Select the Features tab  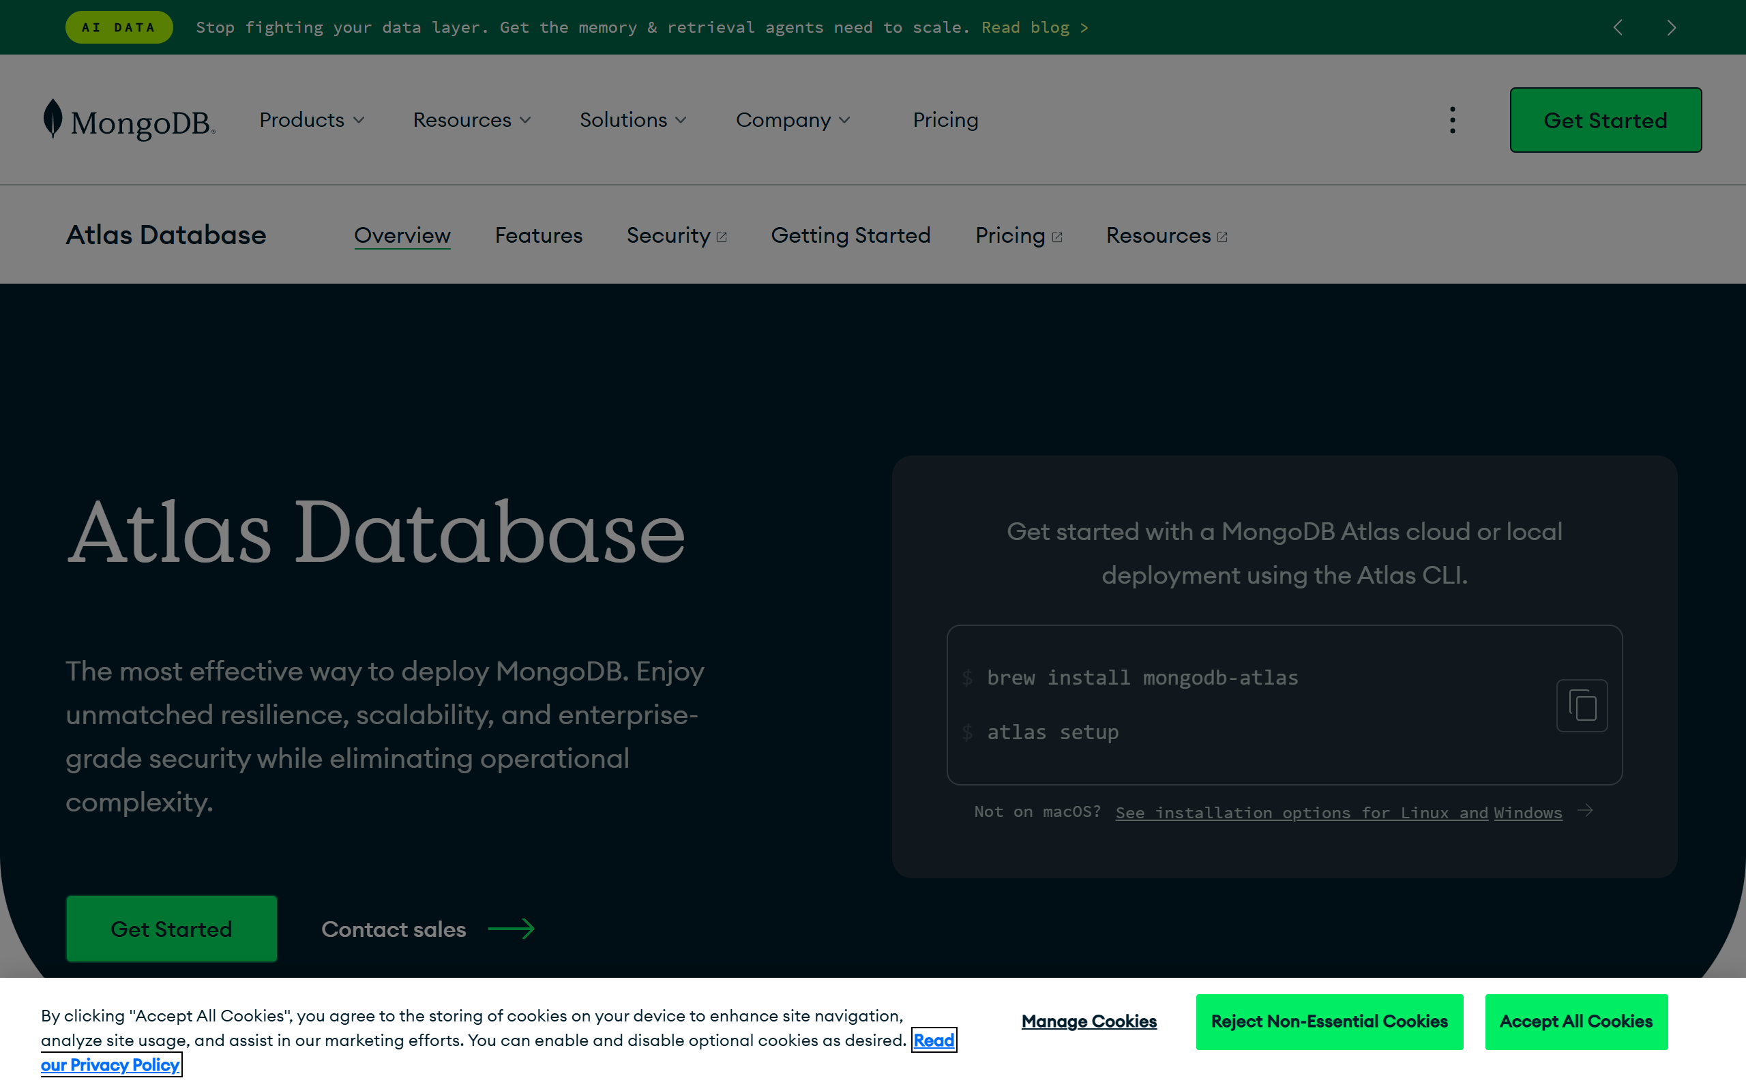pyautogui.click(x=538, y=235)
